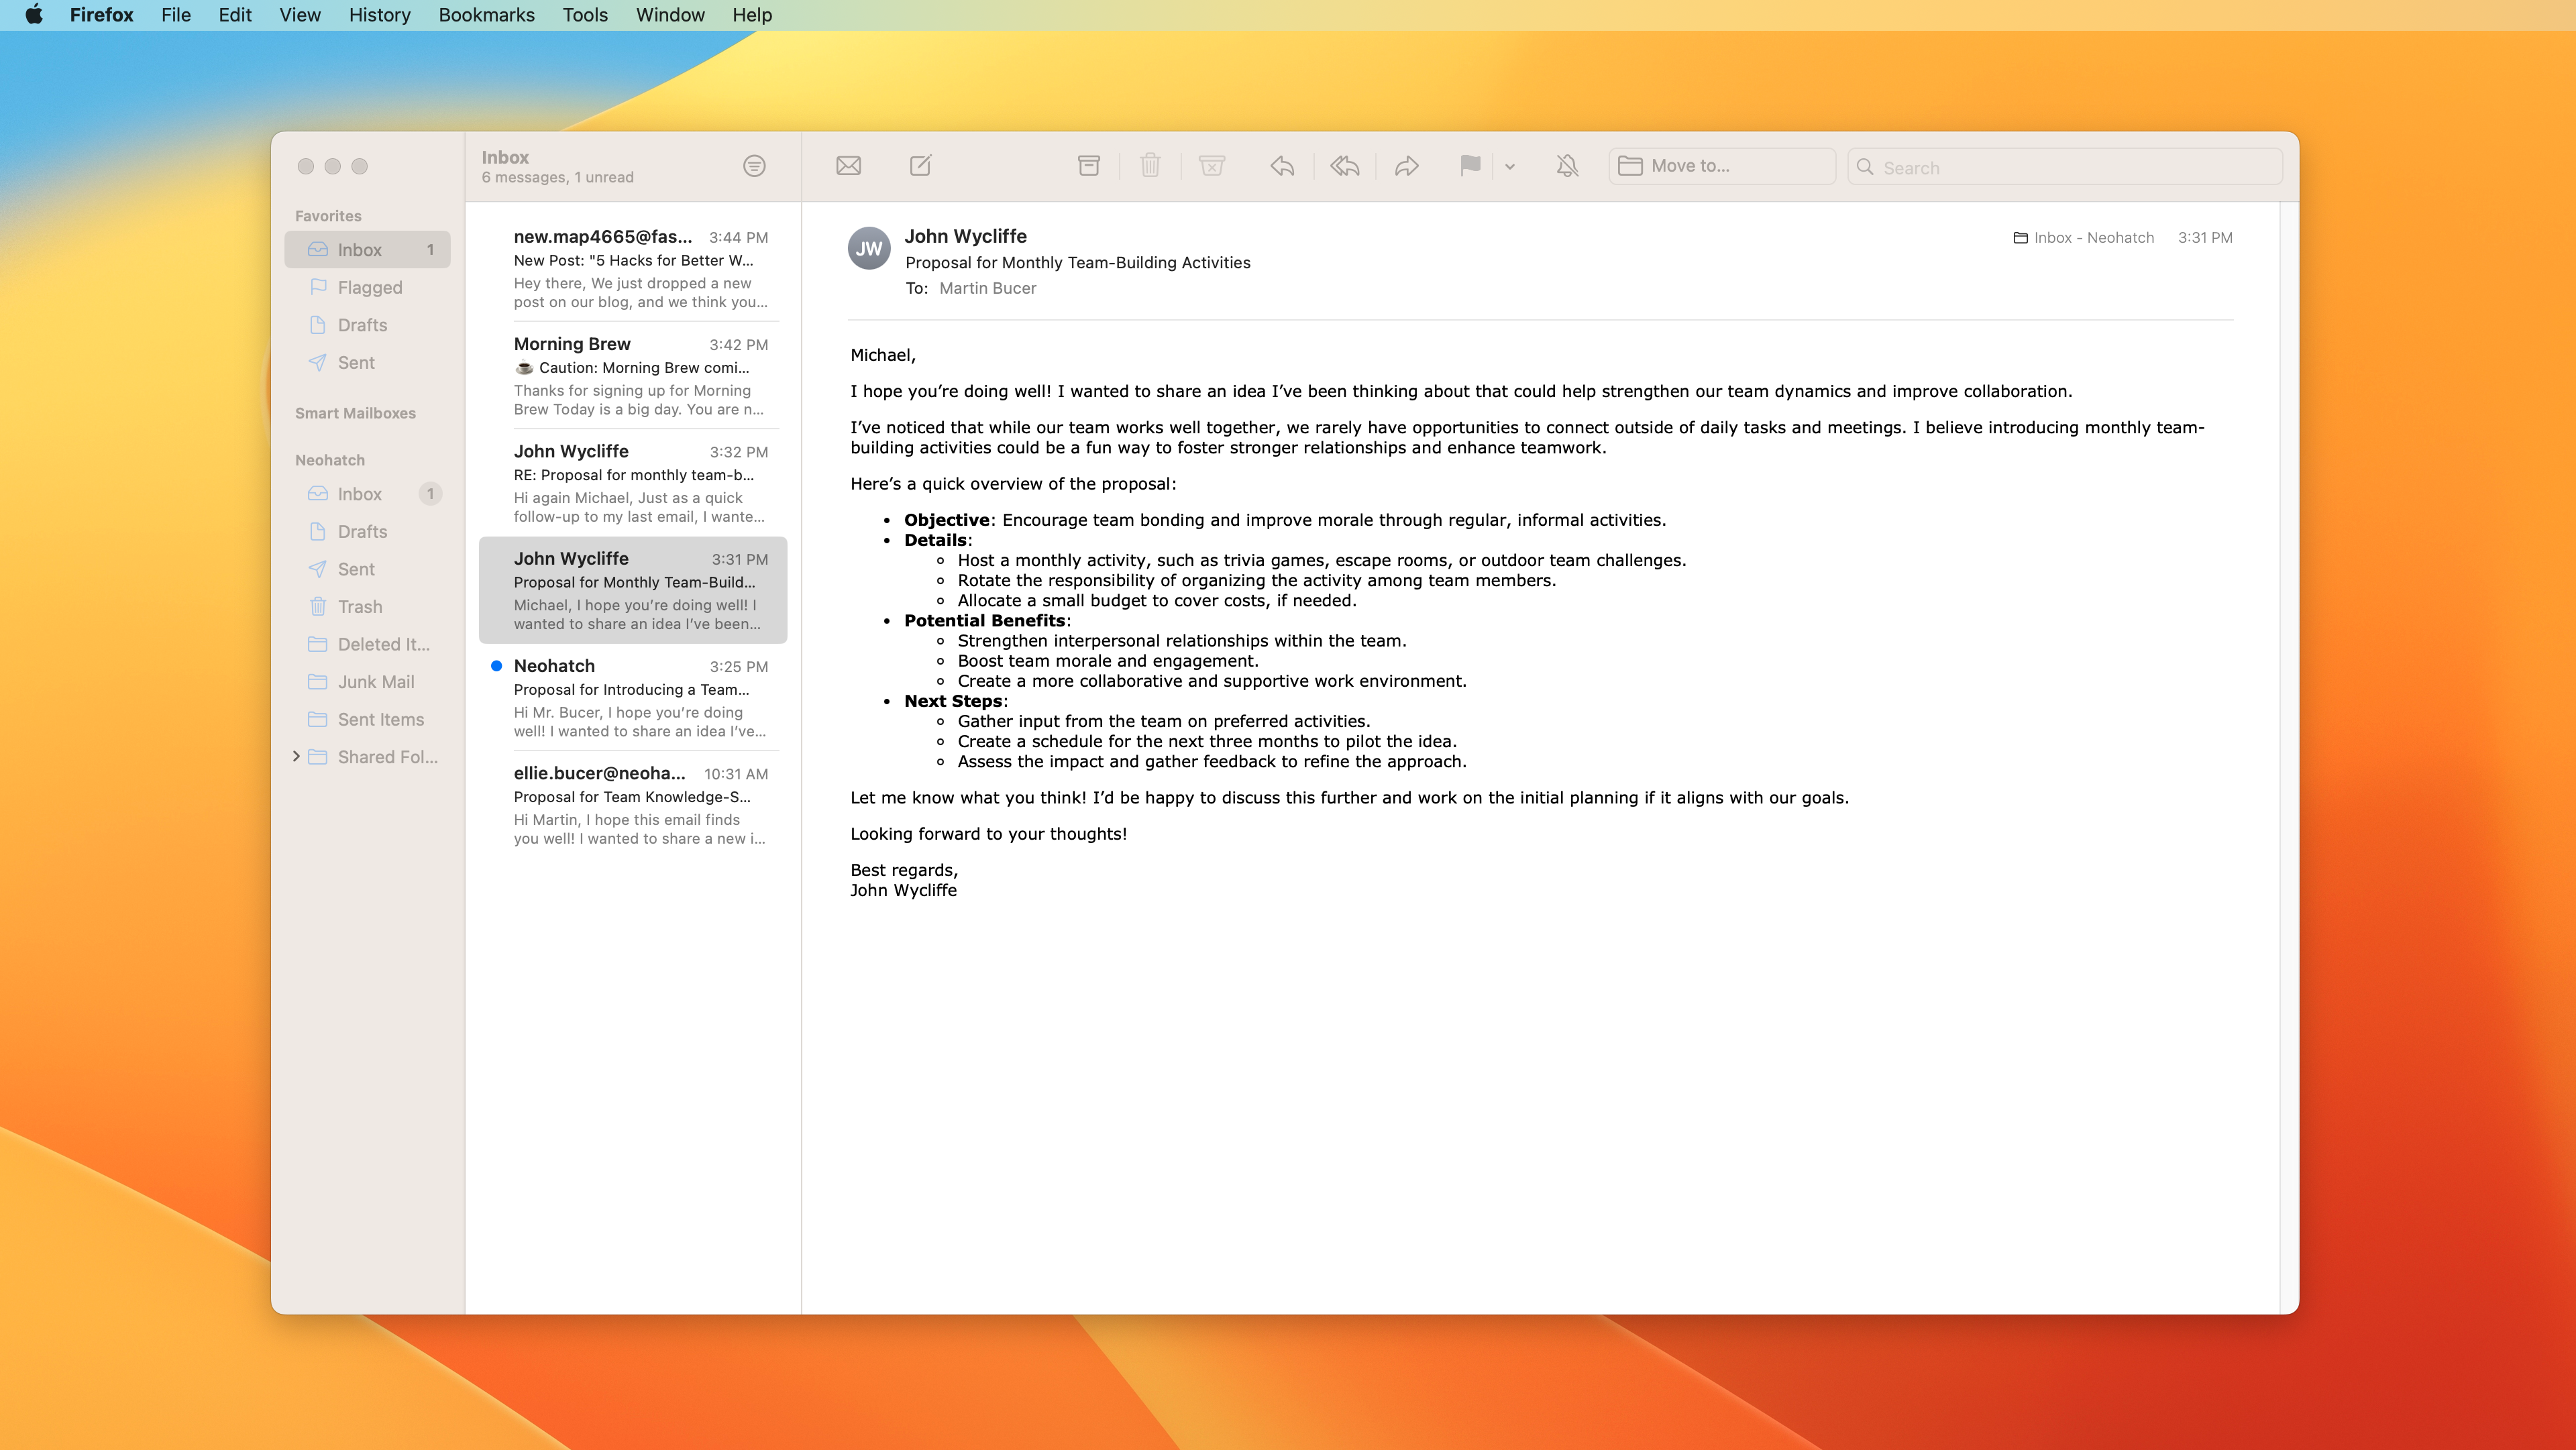Click sender name John Wycliffe in header
The height and width of the screenshot is (1450, 2576).
coord(965,236)
